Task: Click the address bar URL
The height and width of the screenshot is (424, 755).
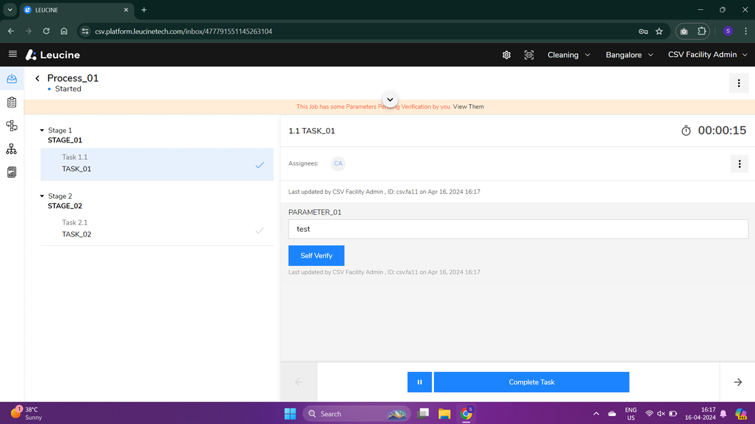Action: point(183,31)
